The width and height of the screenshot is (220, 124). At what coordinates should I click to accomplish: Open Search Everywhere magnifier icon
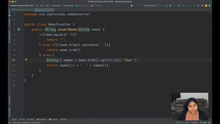pyautogui.click(x=202, y=6)
